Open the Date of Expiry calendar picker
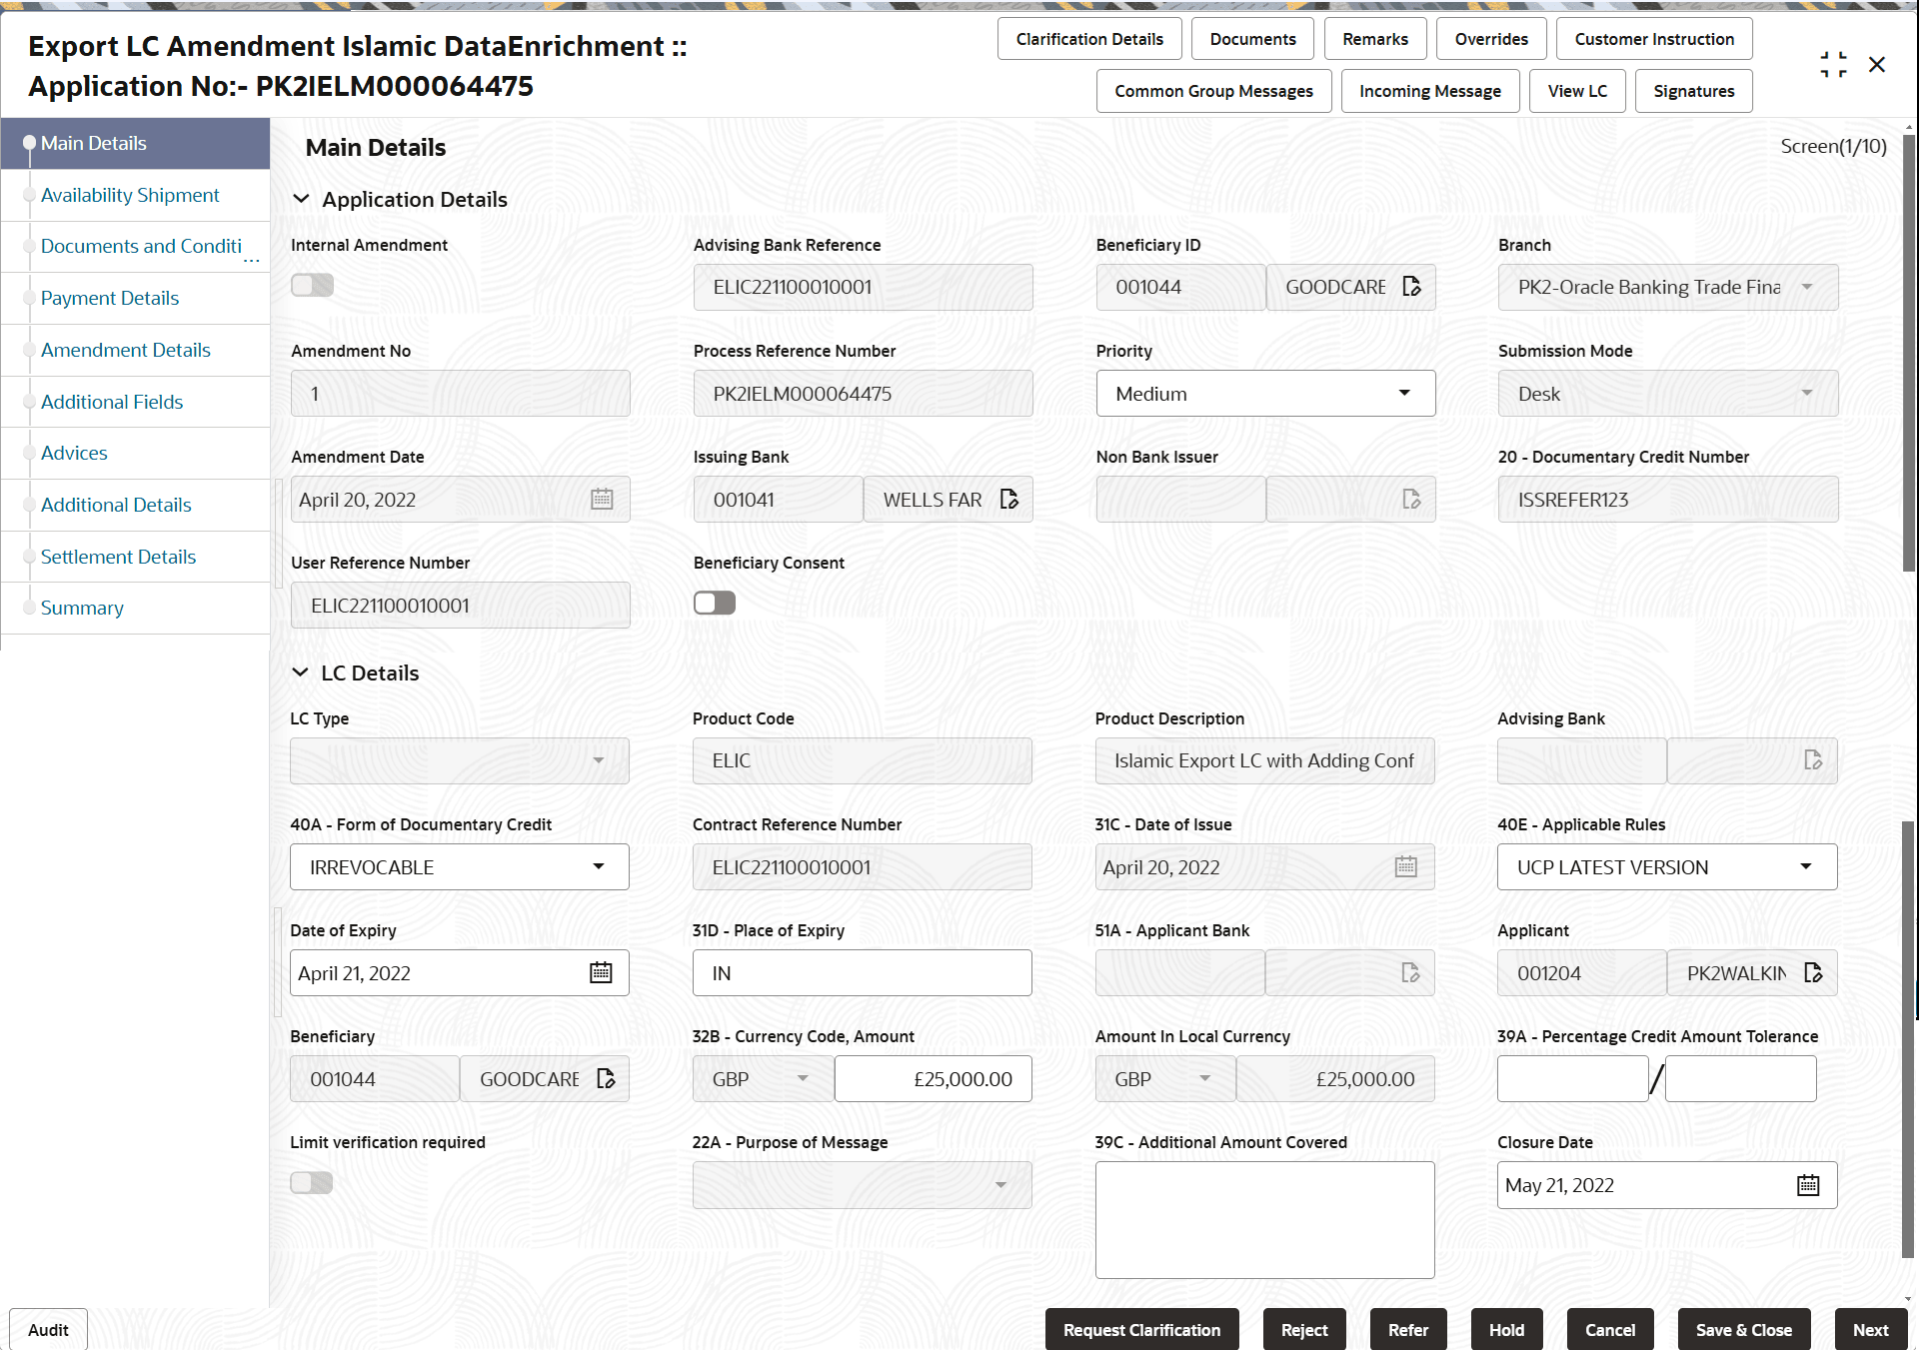This screenshot has width=1919, height=1350. pyautogui.click(x=601, y=972)
